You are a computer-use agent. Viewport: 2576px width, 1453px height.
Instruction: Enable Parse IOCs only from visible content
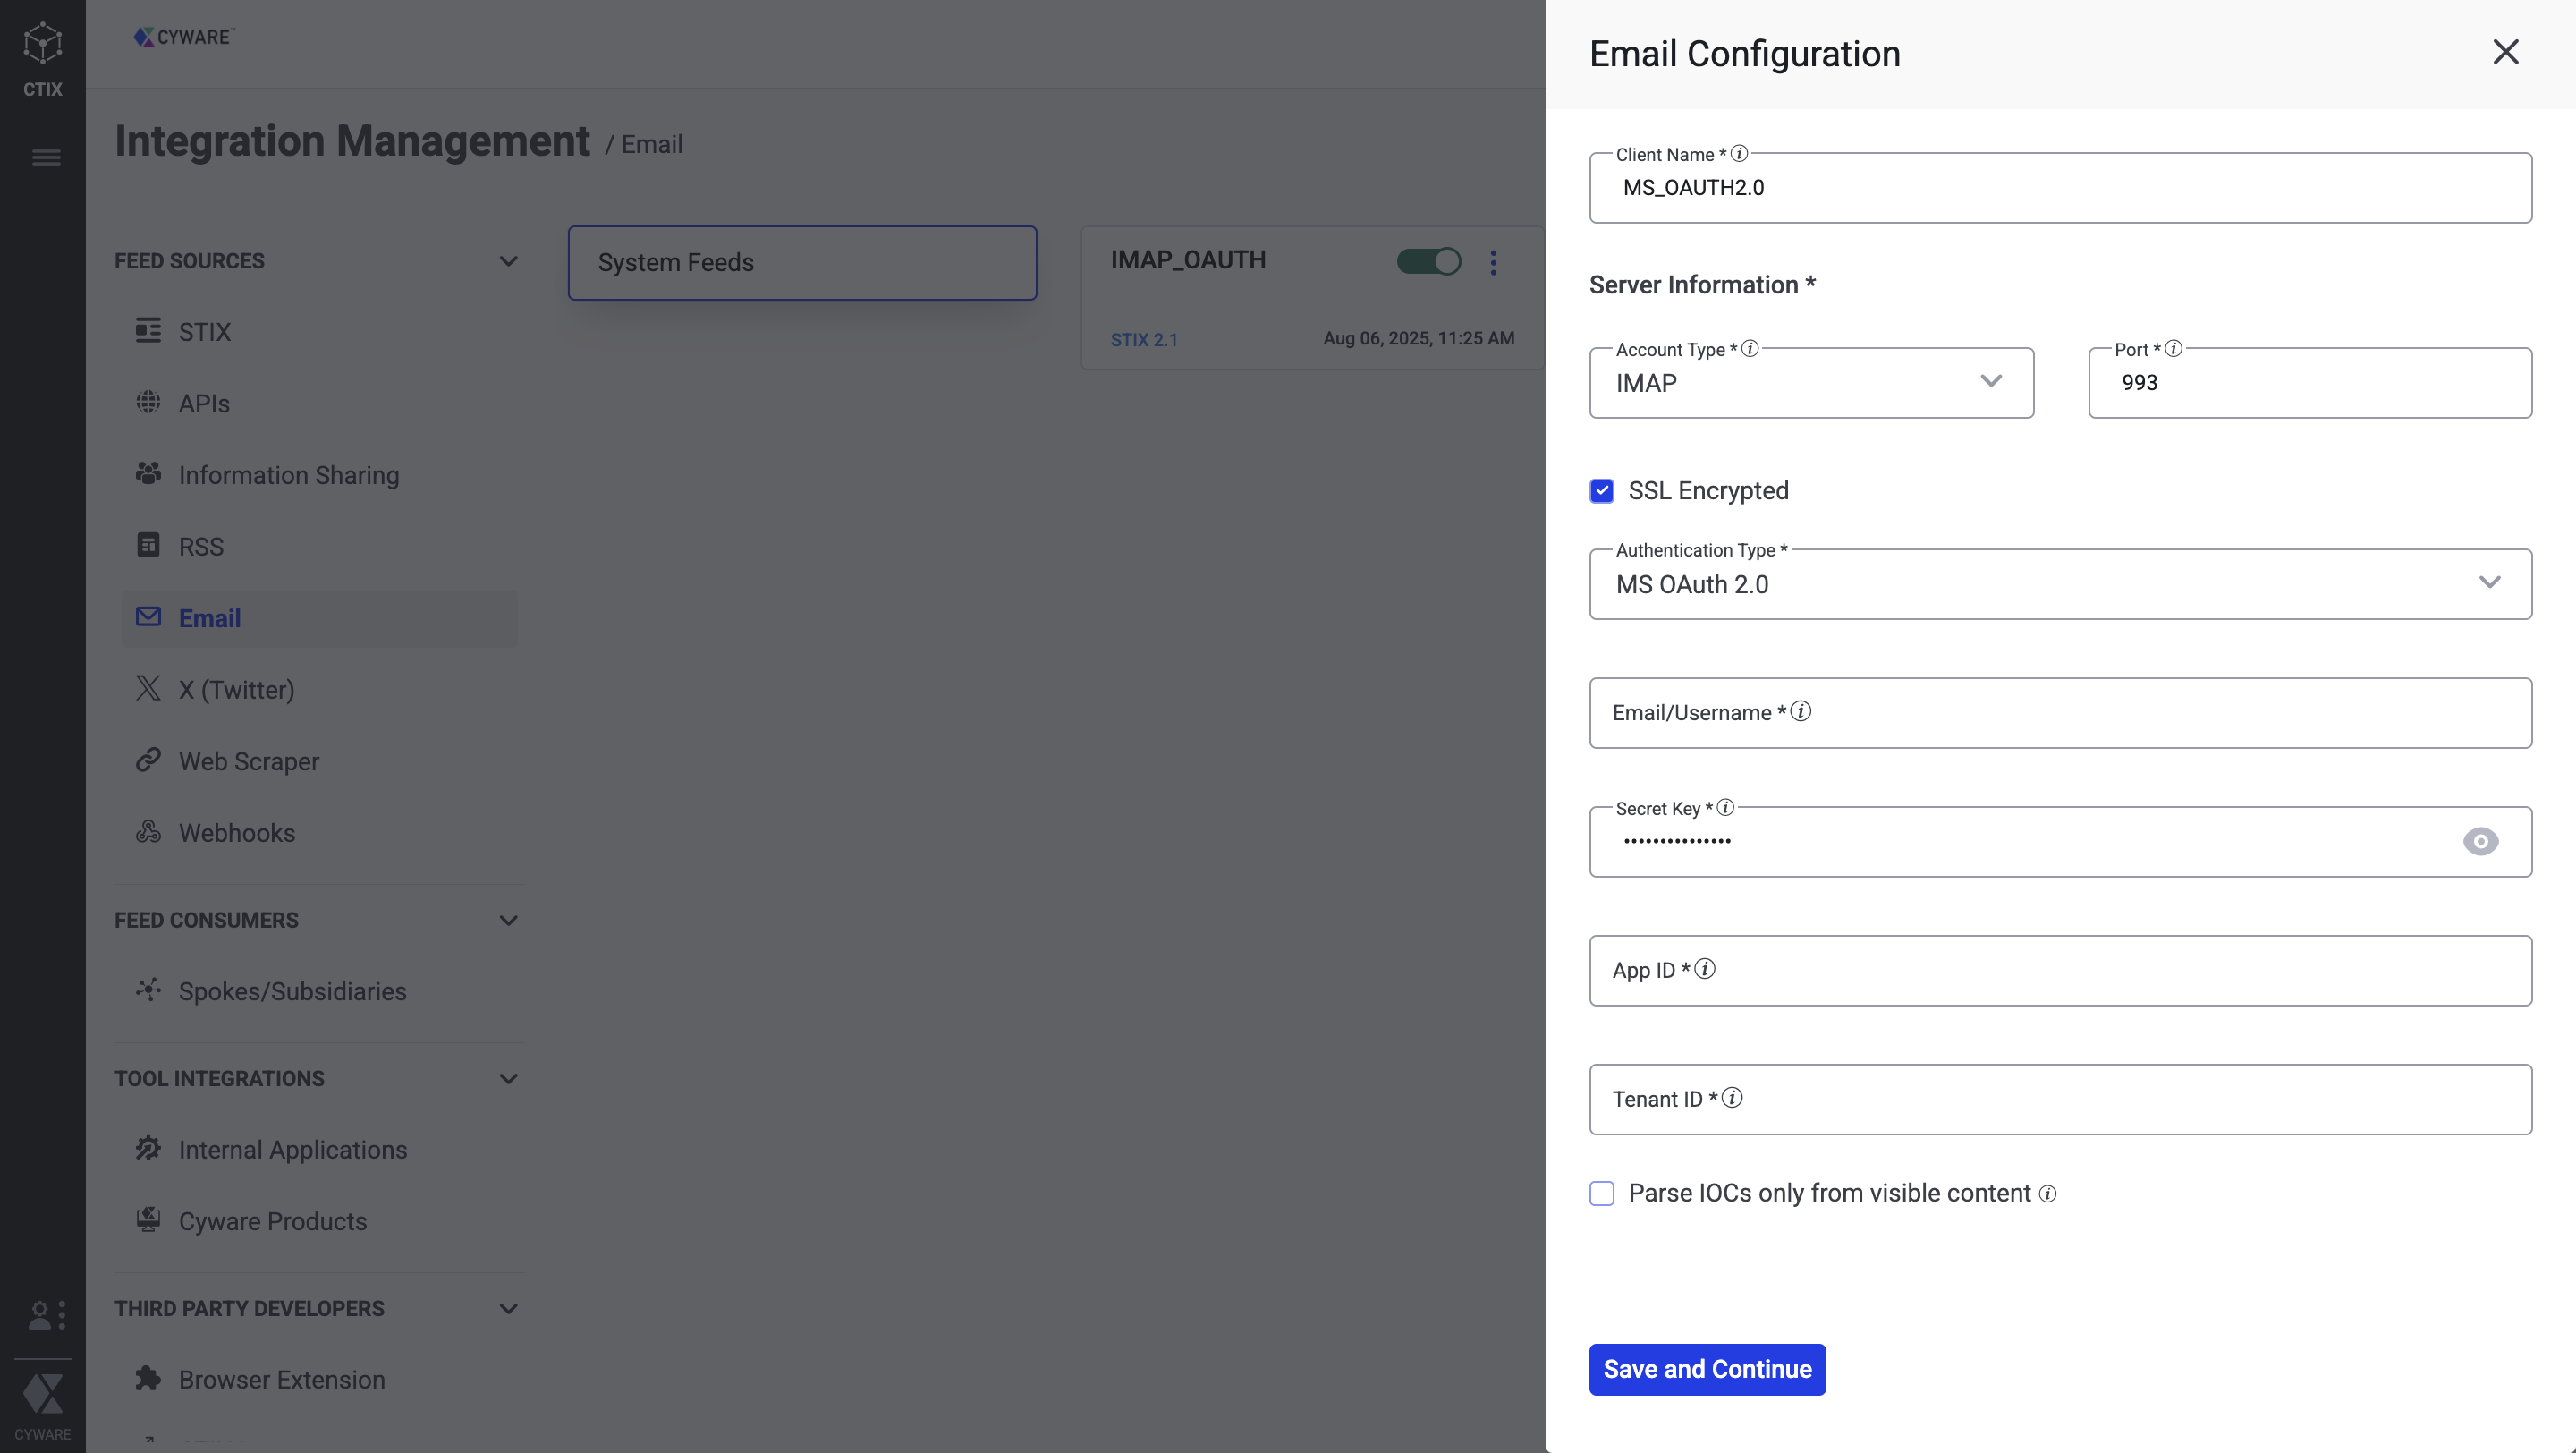tap(1601, 1194)
